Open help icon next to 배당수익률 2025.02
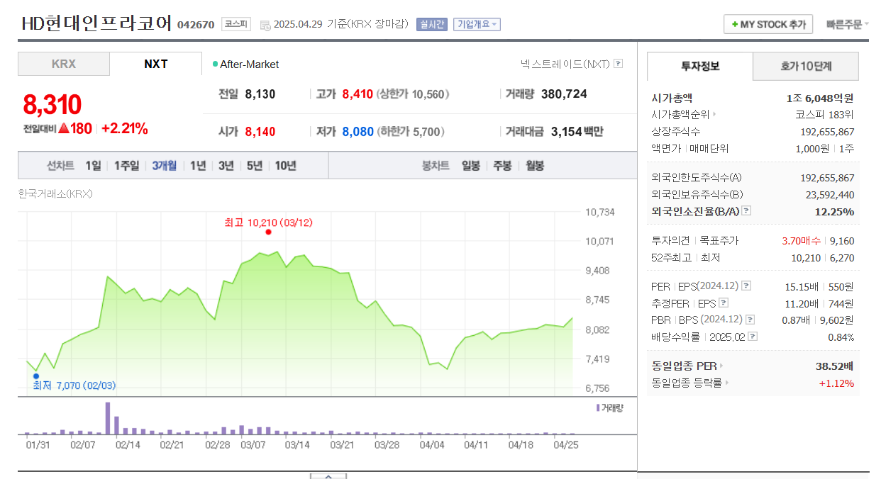 (x=753, y=337)
